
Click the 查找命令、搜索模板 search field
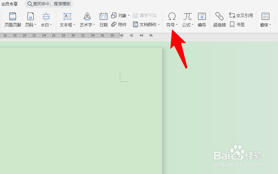(x=49, y=4)
